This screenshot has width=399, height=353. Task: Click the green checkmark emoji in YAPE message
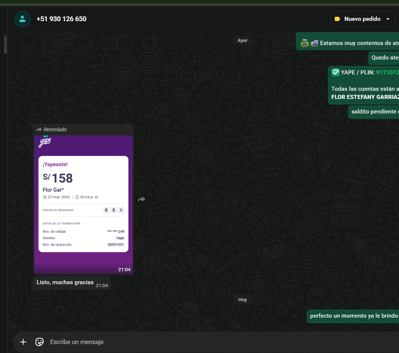coord(336,73)
